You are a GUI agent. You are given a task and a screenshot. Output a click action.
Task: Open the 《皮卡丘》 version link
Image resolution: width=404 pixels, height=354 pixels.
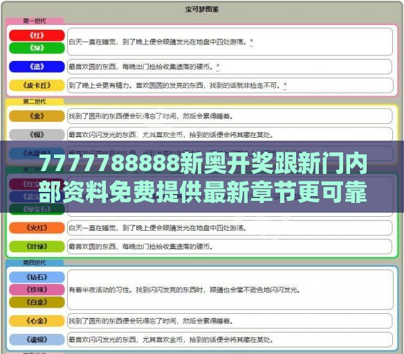coord(37,85)
